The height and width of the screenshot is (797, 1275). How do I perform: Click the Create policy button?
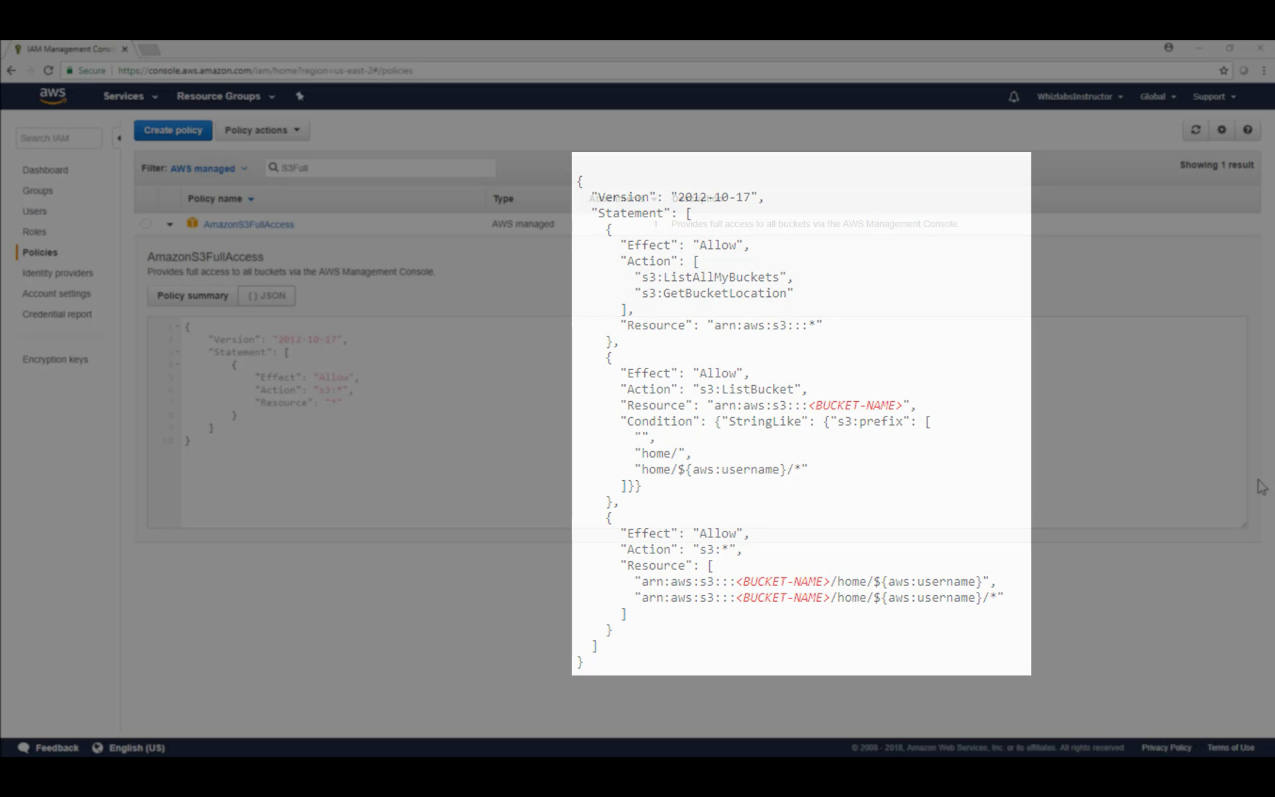point(173,130)
